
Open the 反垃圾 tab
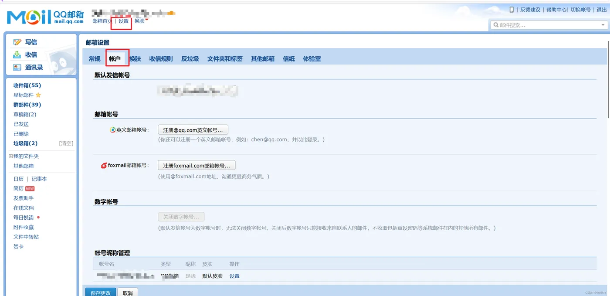(x=190, y=59)
